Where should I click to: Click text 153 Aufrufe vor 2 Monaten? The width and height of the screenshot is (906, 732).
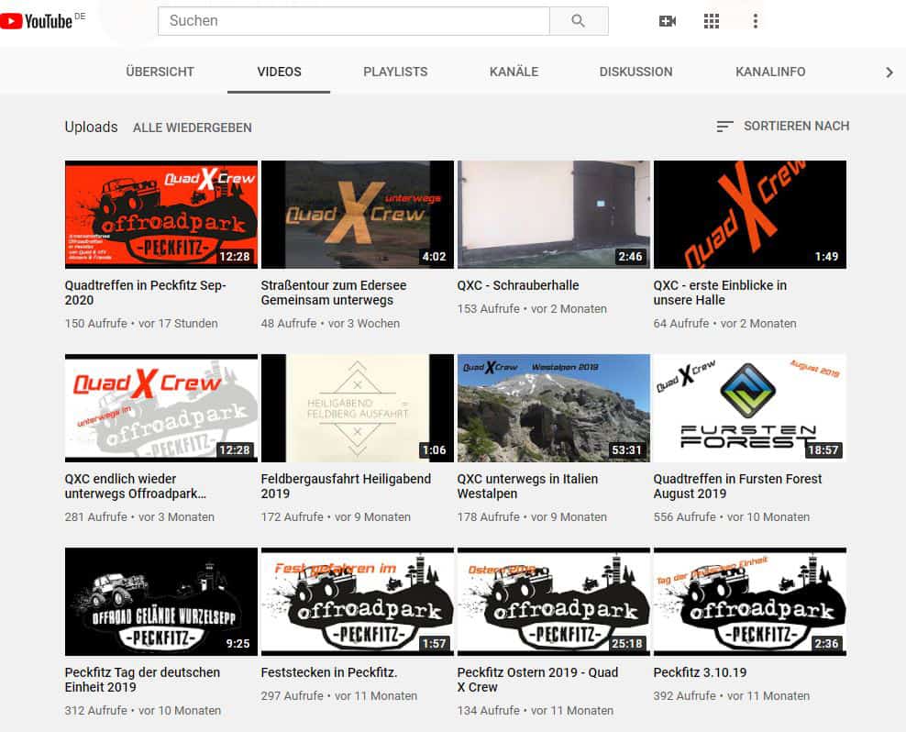click(x=532, y=309)
